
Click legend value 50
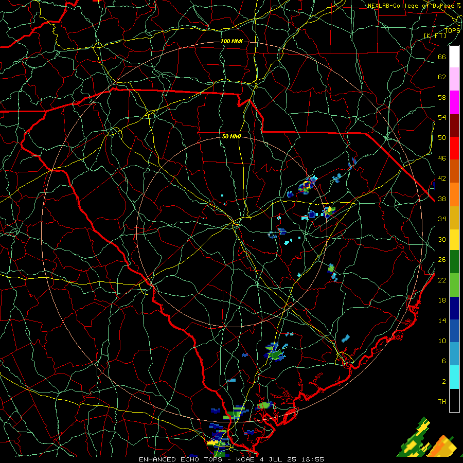pos(442,138)
